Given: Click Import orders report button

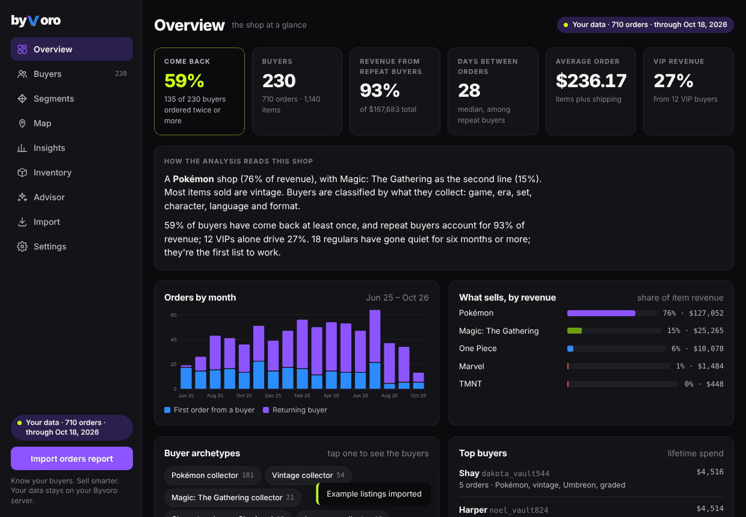Looking at the screenshot, I should (x=72, y=458).
